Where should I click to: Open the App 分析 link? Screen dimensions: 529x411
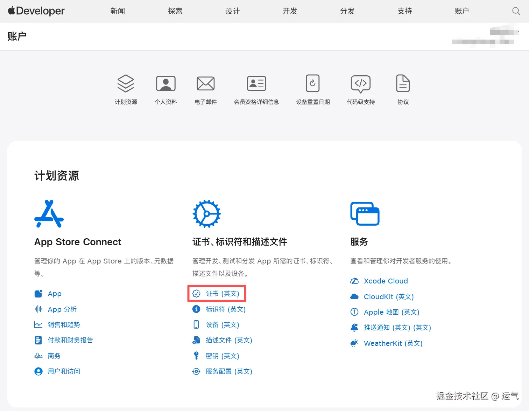62,309
